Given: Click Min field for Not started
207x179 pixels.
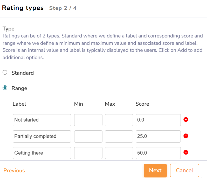Looking at the screenshot, I should tap(88, 120).
